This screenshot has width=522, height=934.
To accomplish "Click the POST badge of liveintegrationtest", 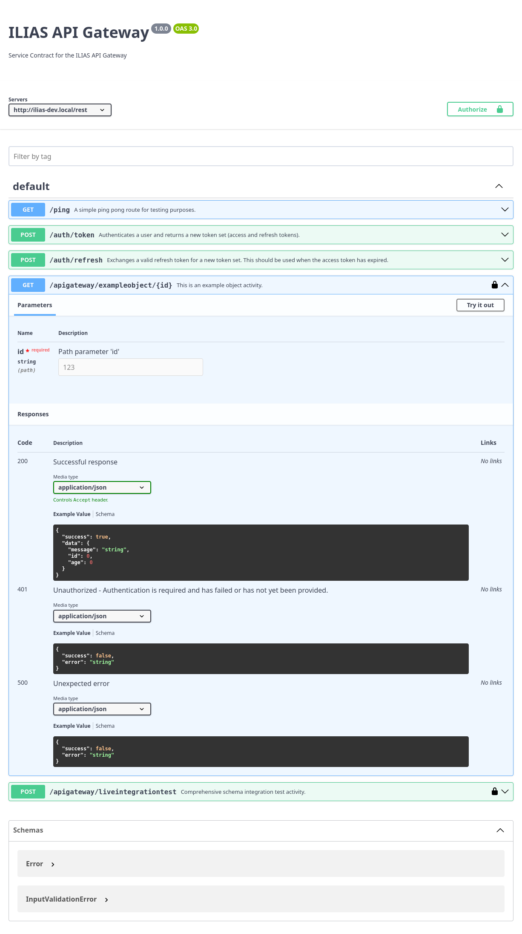I will pyautogui.click(x=28, y=792).
